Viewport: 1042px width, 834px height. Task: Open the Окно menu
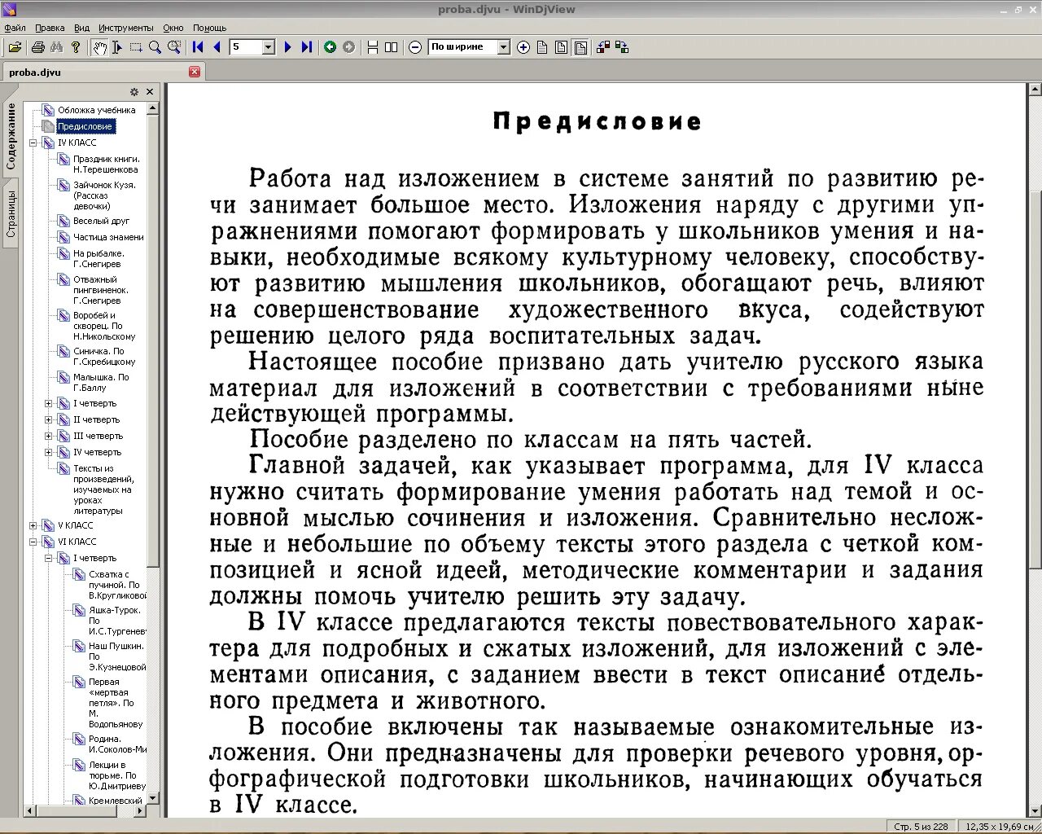coord(173,28)
